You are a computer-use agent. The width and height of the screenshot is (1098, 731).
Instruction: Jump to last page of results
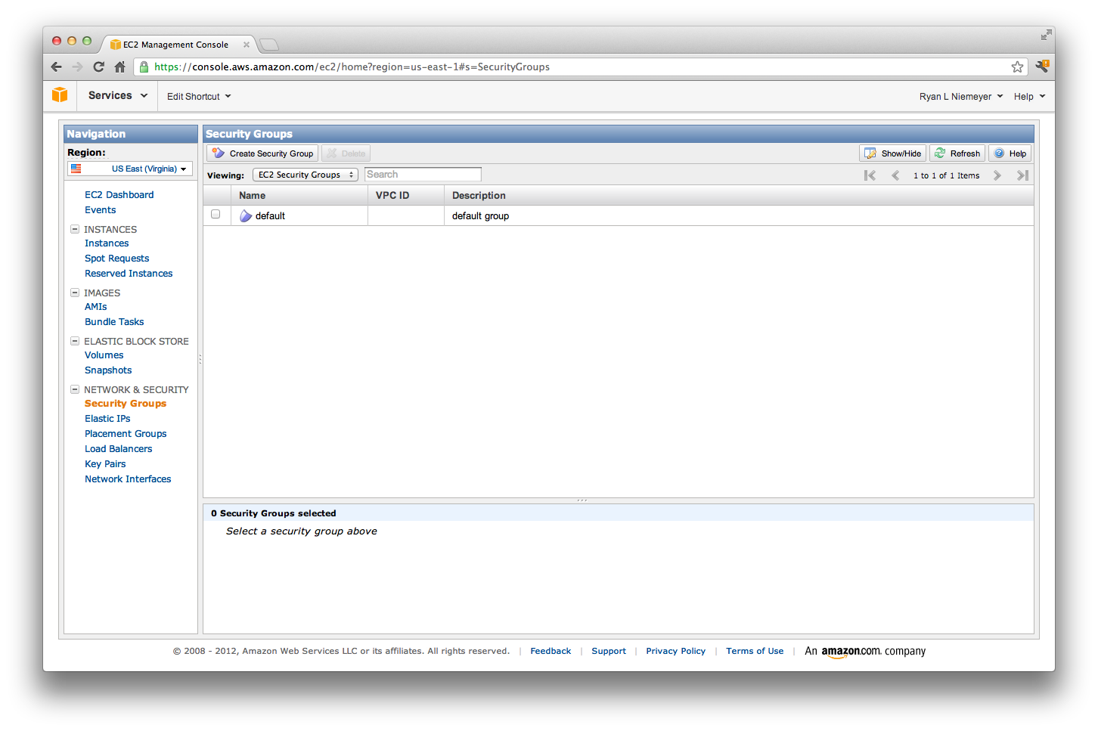click(x=1022, y=175)
